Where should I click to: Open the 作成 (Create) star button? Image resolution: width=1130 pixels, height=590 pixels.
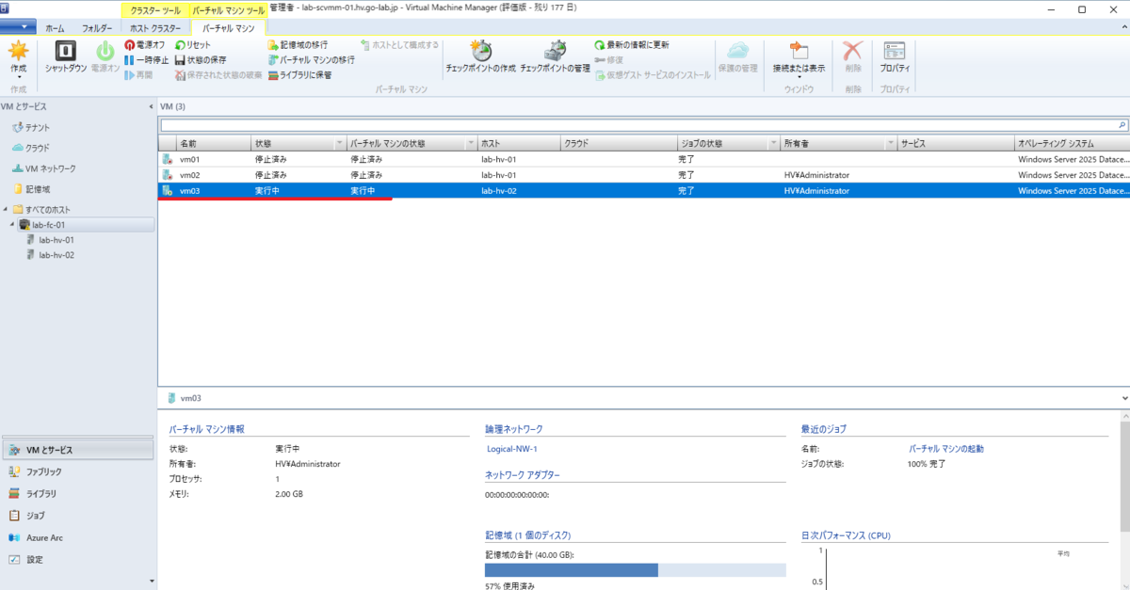tap(18, 58)
